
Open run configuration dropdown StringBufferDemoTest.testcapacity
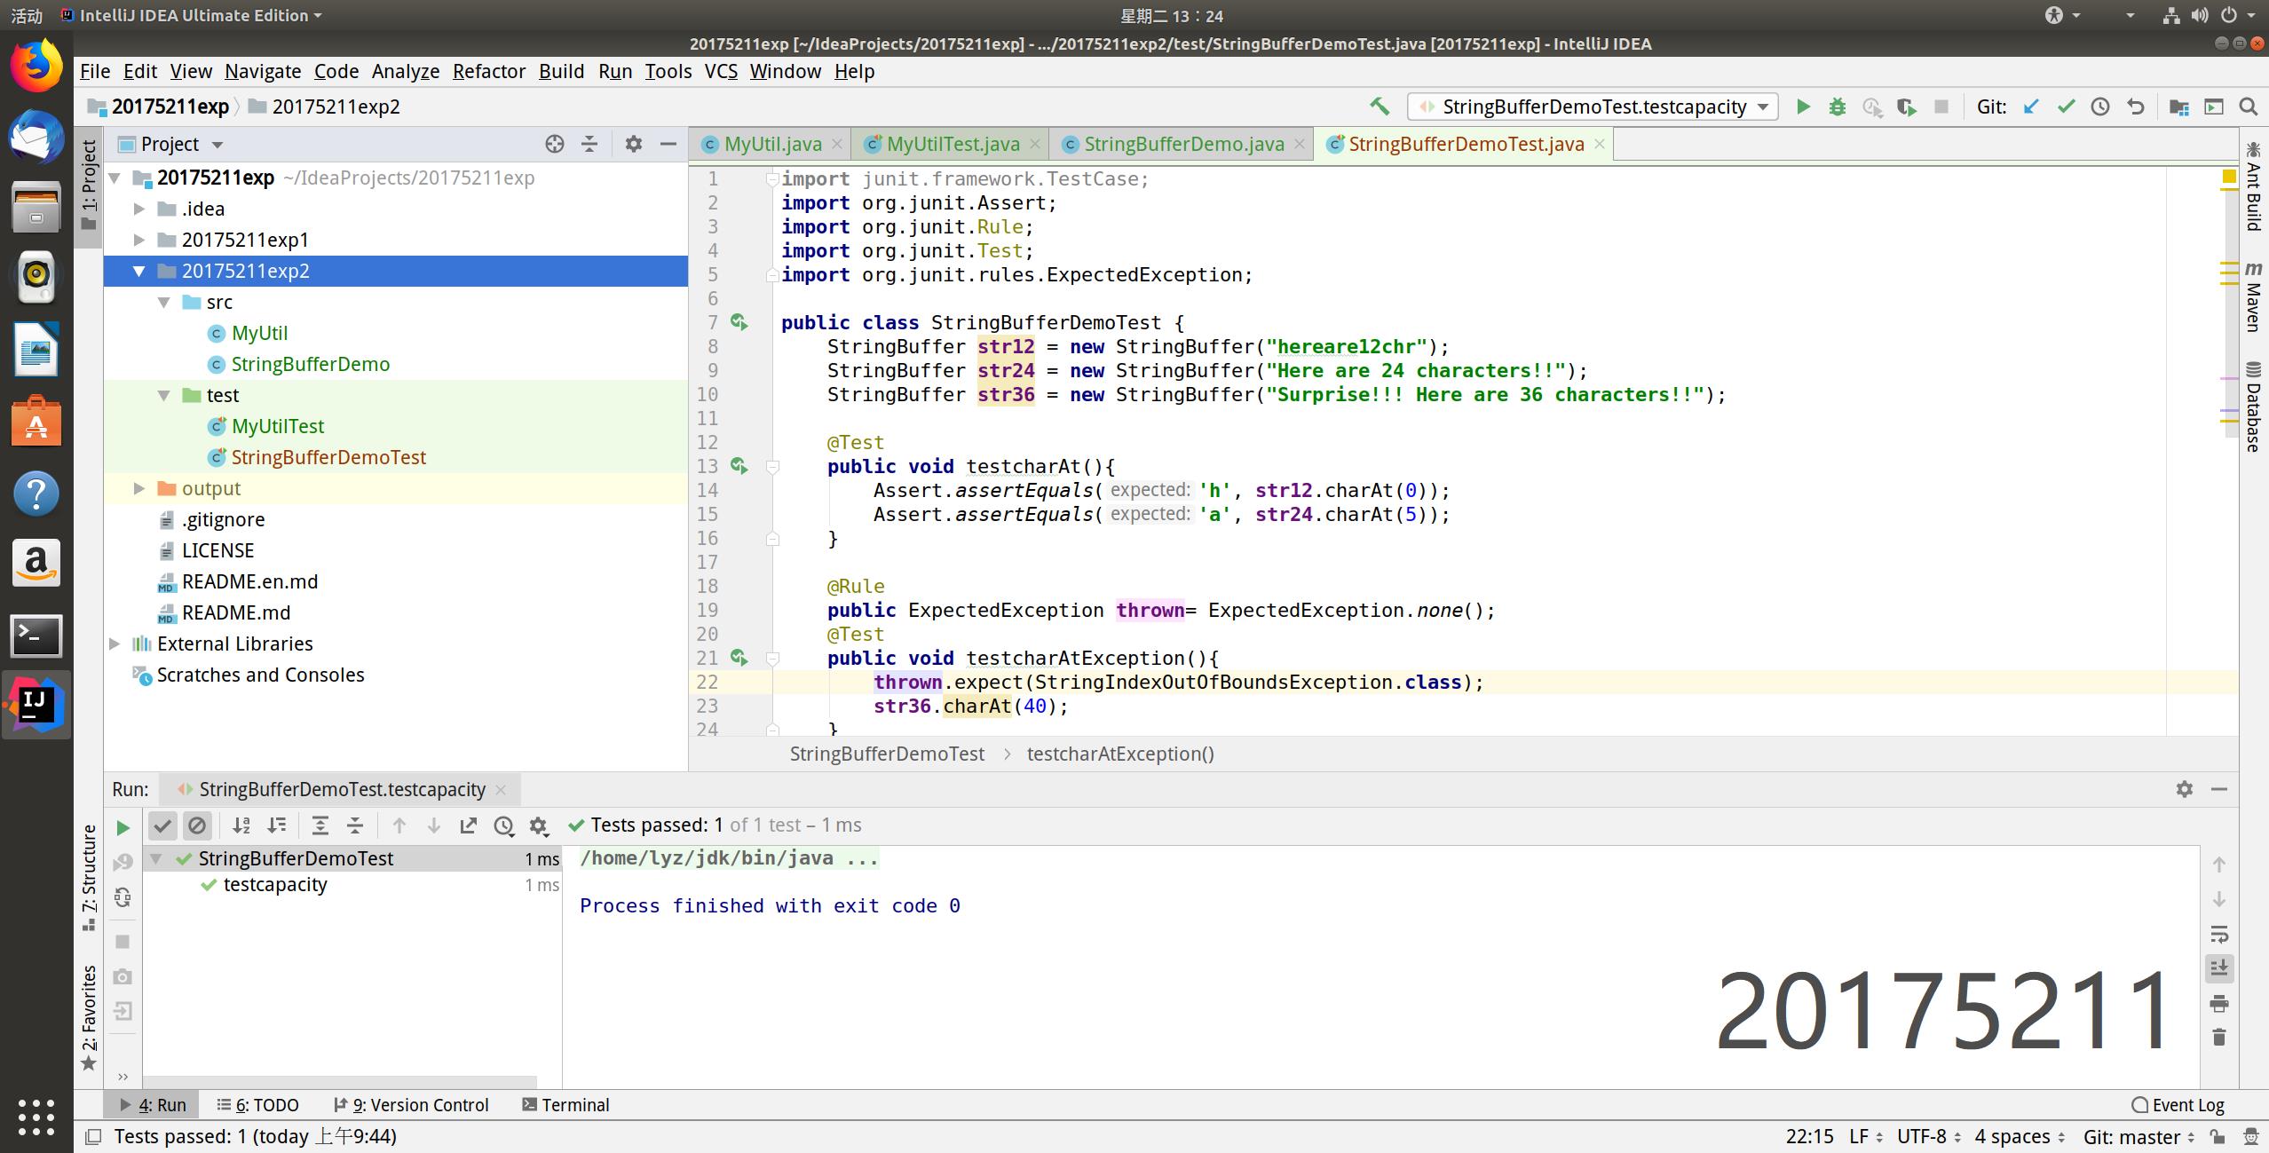pos(1593,107)
